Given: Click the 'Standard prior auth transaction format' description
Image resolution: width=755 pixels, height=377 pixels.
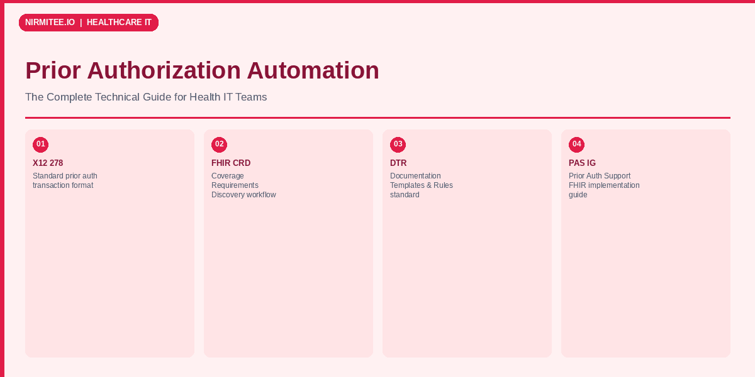Looking at the screenshot, I should click(65, 181).
